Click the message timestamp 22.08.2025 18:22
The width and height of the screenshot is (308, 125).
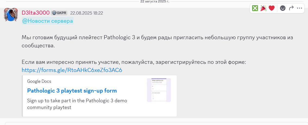(x=87, y=13)
